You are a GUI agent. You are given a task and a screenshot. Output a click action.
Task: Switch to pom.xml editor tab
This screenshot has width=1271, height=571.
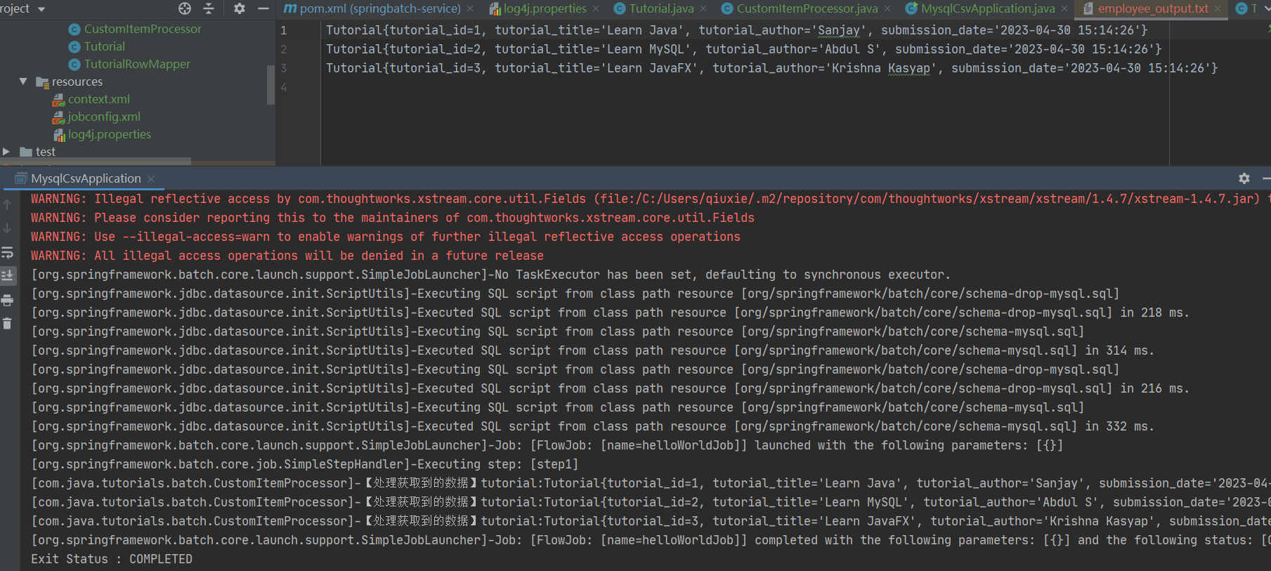[380, 8]
